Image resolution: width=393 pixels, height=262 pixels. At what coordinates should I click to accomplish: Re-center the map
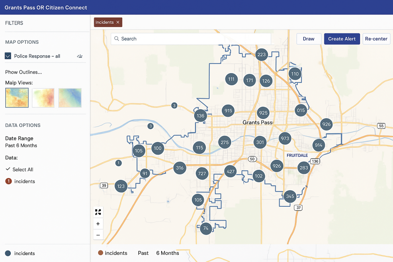pyautogui.click(x=376, y=39)
